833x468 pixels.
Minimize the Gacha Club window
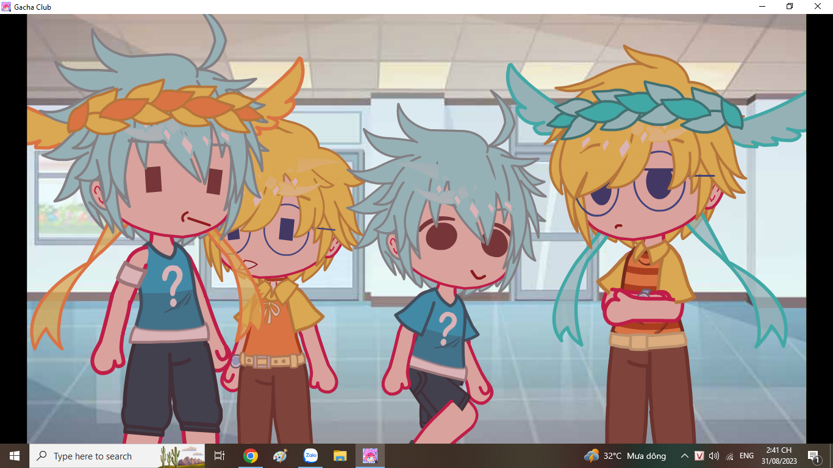pyautogui.click(x=762, y=7)
